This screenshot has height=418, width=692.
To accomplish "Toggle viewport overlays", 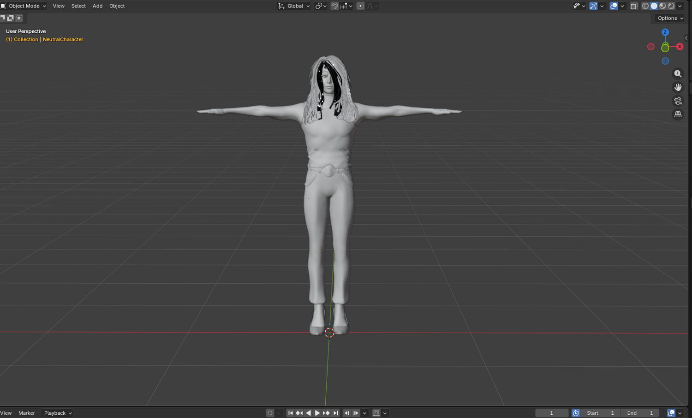I will click(614, 6).
